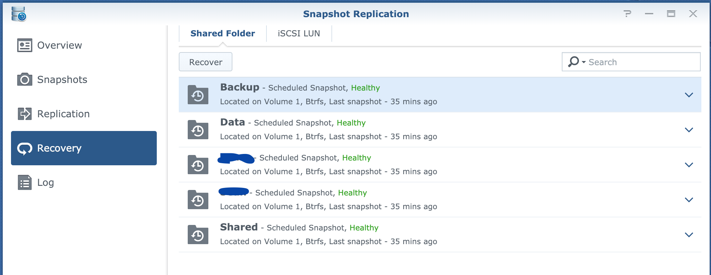Image resolution: width=711 pixels, height=275 pixels.
Task: Click the Log list icon
Action: point(24,182)
